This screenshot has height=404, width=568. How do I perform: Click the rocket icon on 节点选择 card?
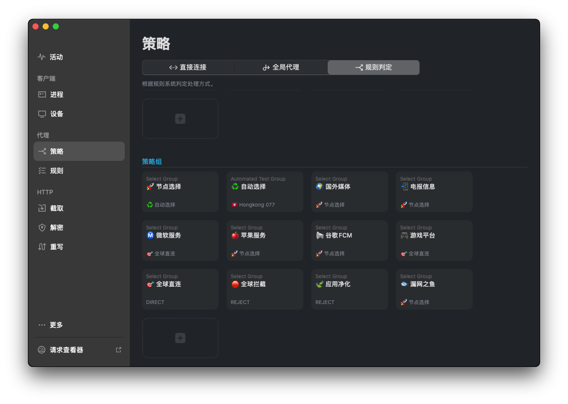click(x=149, y=186)
